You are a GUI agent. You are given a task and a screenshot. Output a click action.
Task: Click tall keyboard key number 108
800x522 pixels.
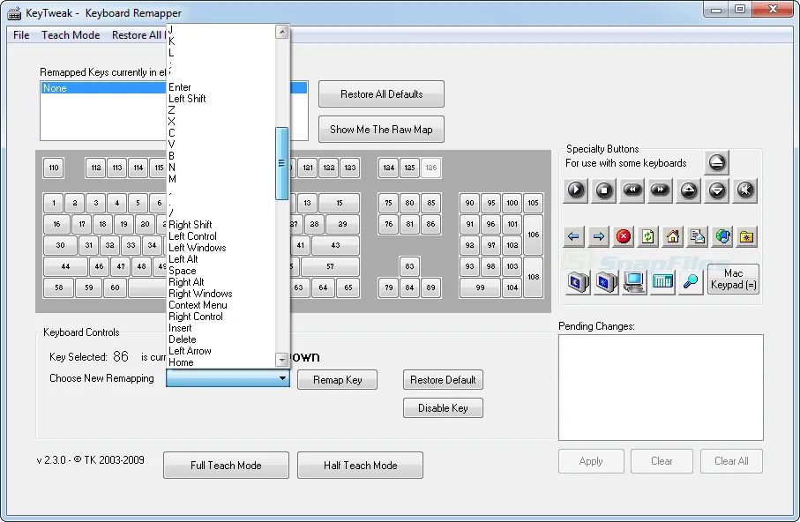533,277
